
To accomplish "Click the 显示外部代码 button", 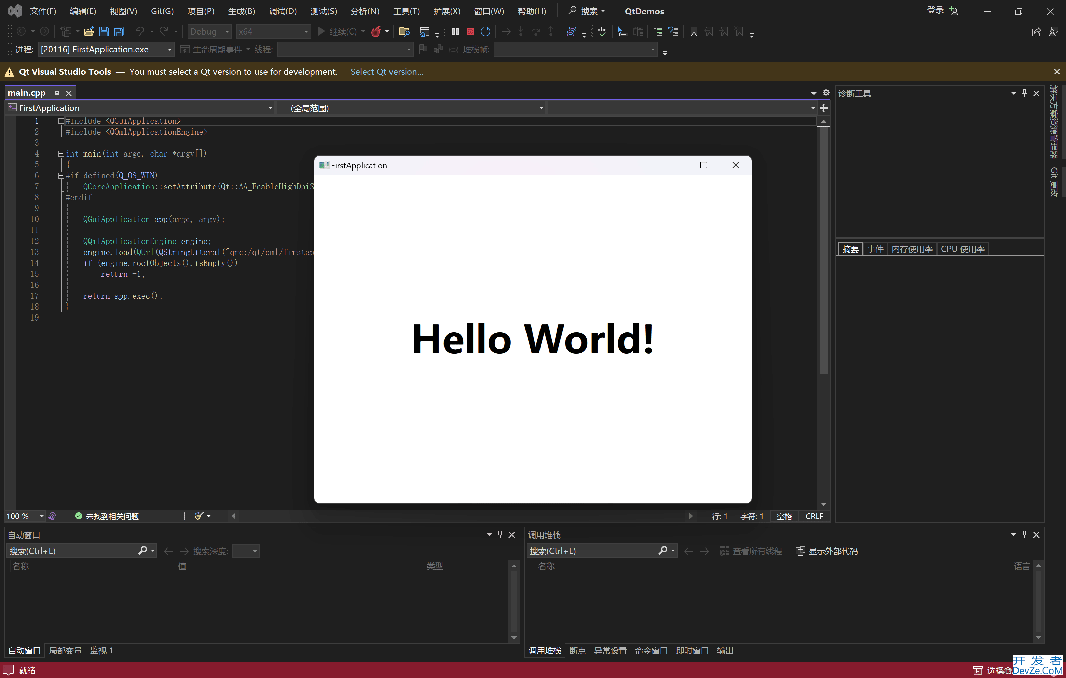I will (826, 551).
